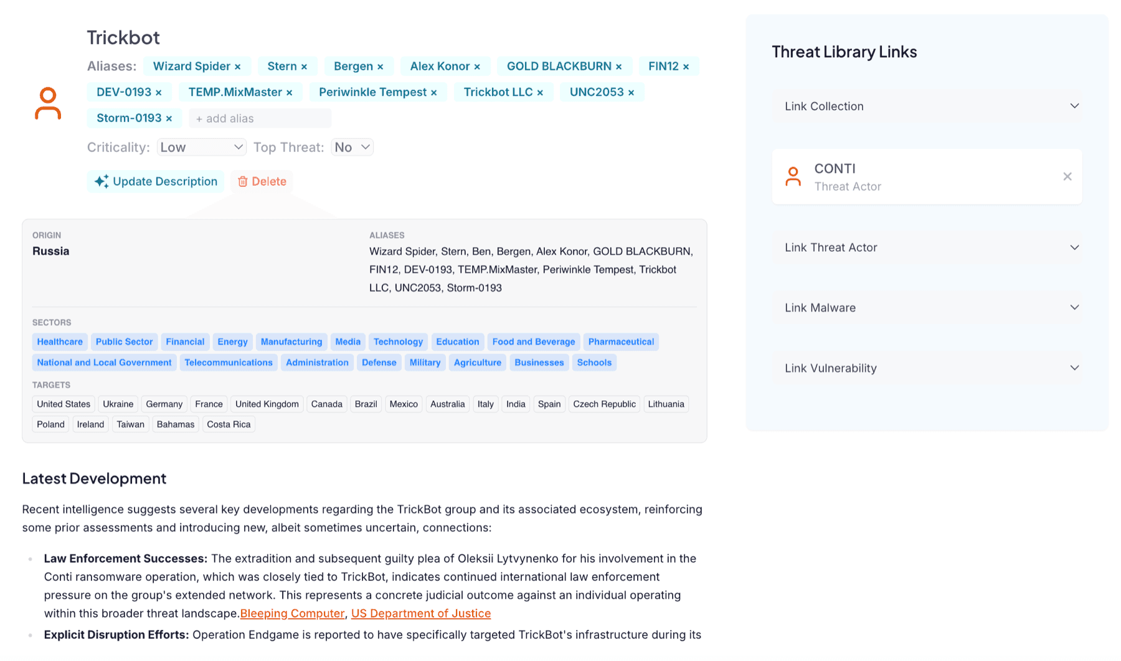The height and width of the screenshot is (661, 1121).
Task: Open the US Department of Justice link
Action: 421,614
